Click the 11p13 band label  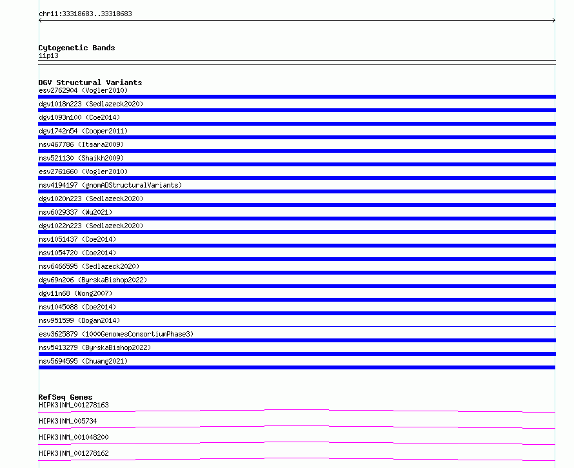click(48, 55)
